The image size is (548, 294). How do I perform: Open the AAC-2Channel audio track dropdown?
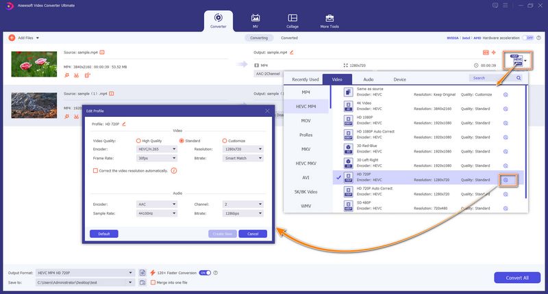click(268, 74)
